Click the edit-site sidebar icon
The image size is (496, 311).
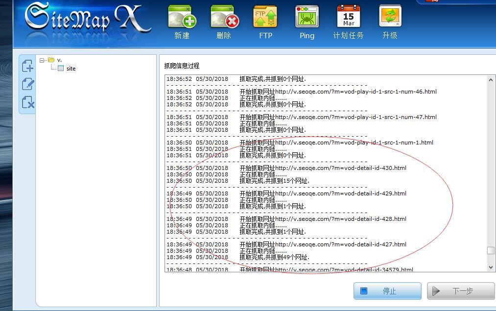pos(27,84)
